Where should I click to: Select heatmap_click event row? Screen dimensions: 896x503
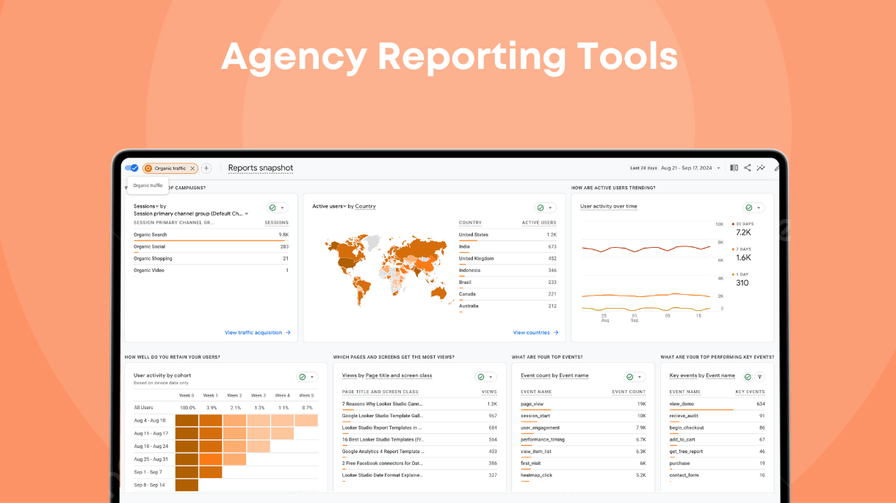(583, 475)
